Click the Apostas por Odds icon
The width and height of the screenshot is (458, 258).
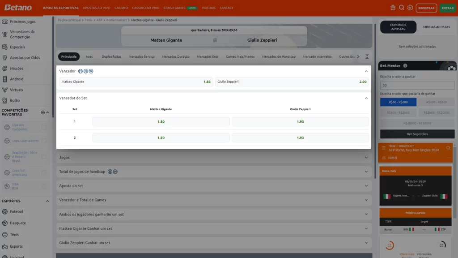pos(4,58)
